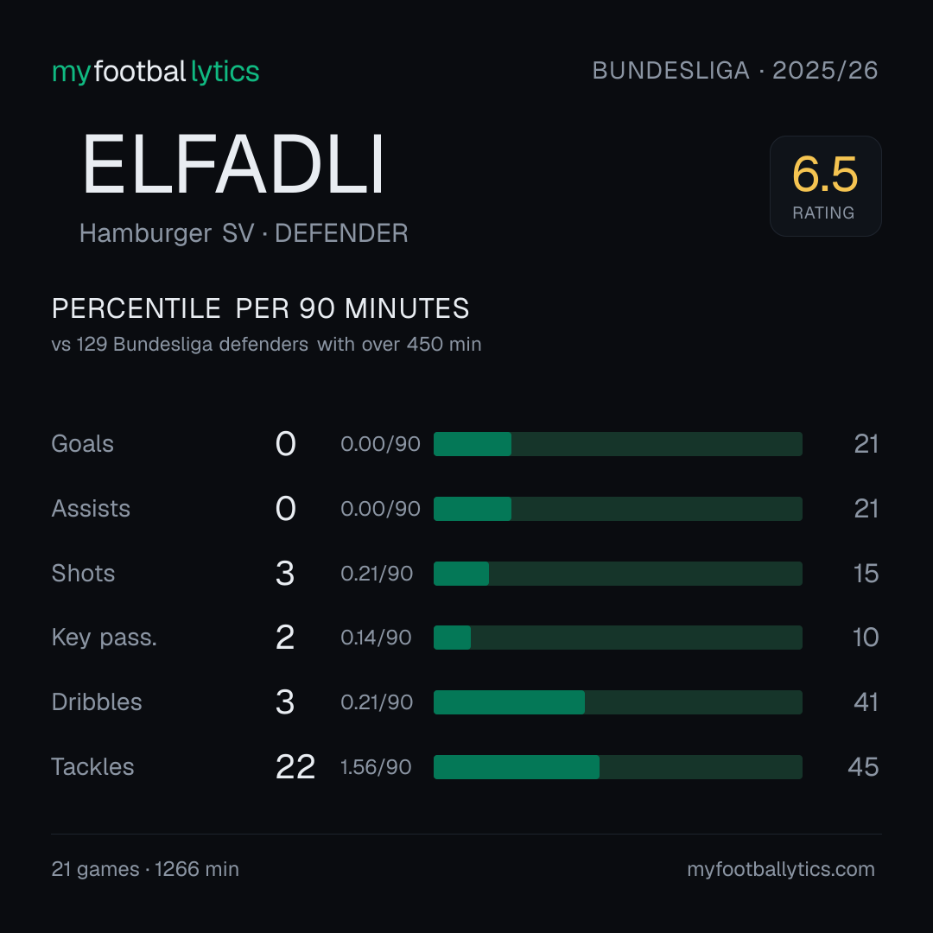933x933 pixels.
Task: Click the Key pass. percentile bar
Action: pyautogui.click(x=618, y=638)
